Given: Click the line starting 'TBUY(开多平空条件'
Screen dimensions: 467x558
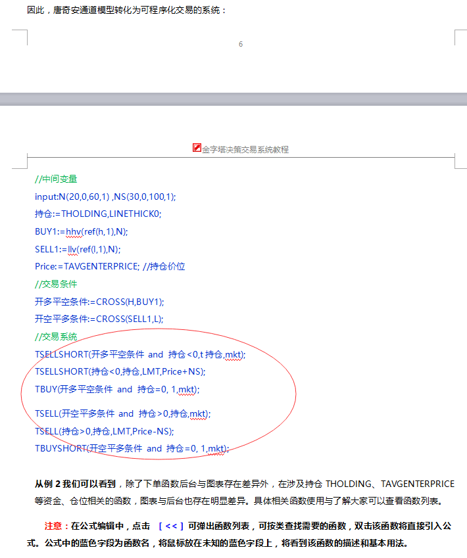Looking at the screenshot, I should pyautogui.click(x=117, y=389).
